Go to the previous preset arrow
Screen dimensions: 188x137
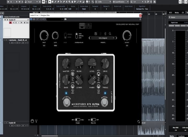point(90,38)
